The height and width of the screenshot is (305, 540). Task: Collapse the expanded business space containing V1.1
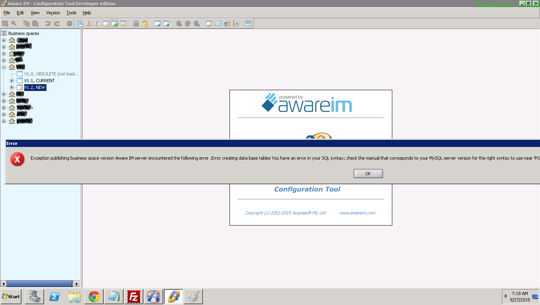point(4,67)
